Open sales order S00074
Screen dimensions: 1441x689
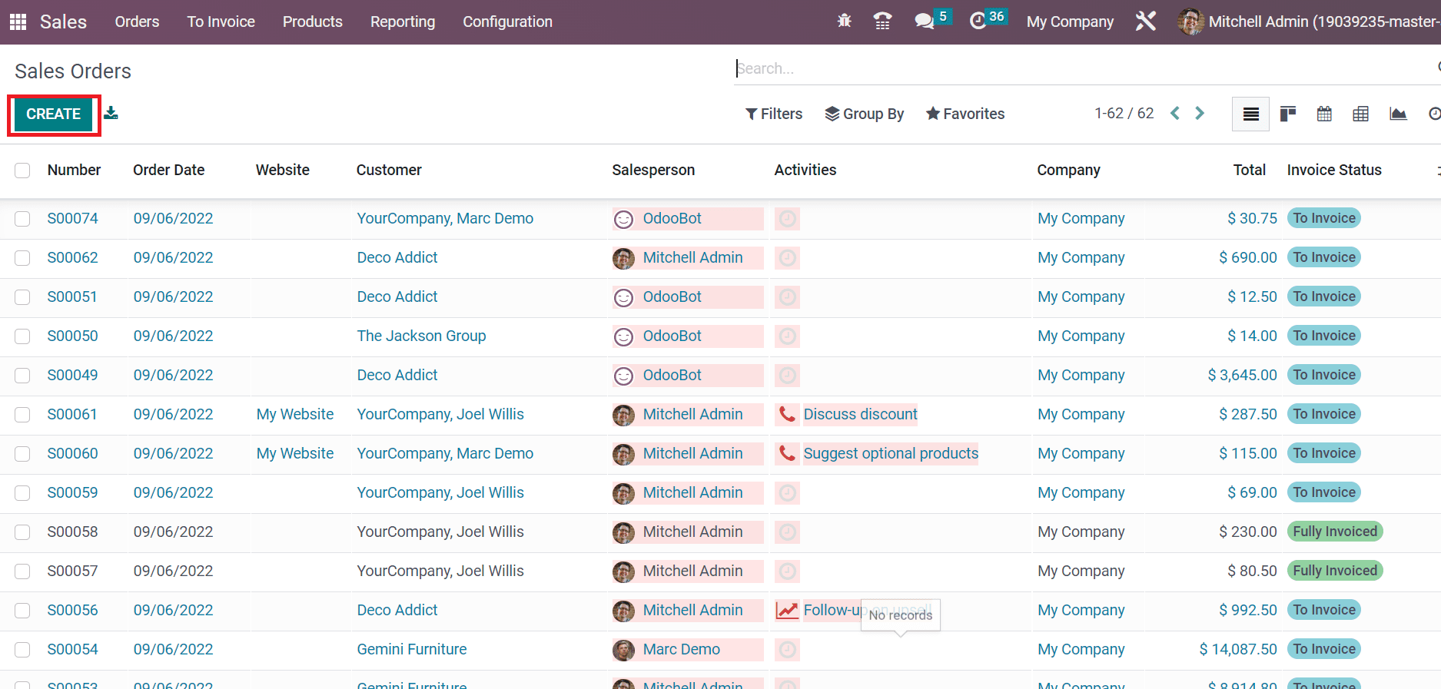73,219
